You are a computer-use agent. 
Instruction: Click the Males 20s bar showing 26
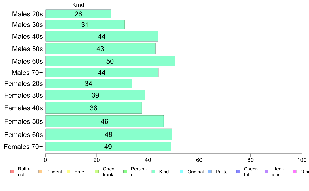pos(78,14)
